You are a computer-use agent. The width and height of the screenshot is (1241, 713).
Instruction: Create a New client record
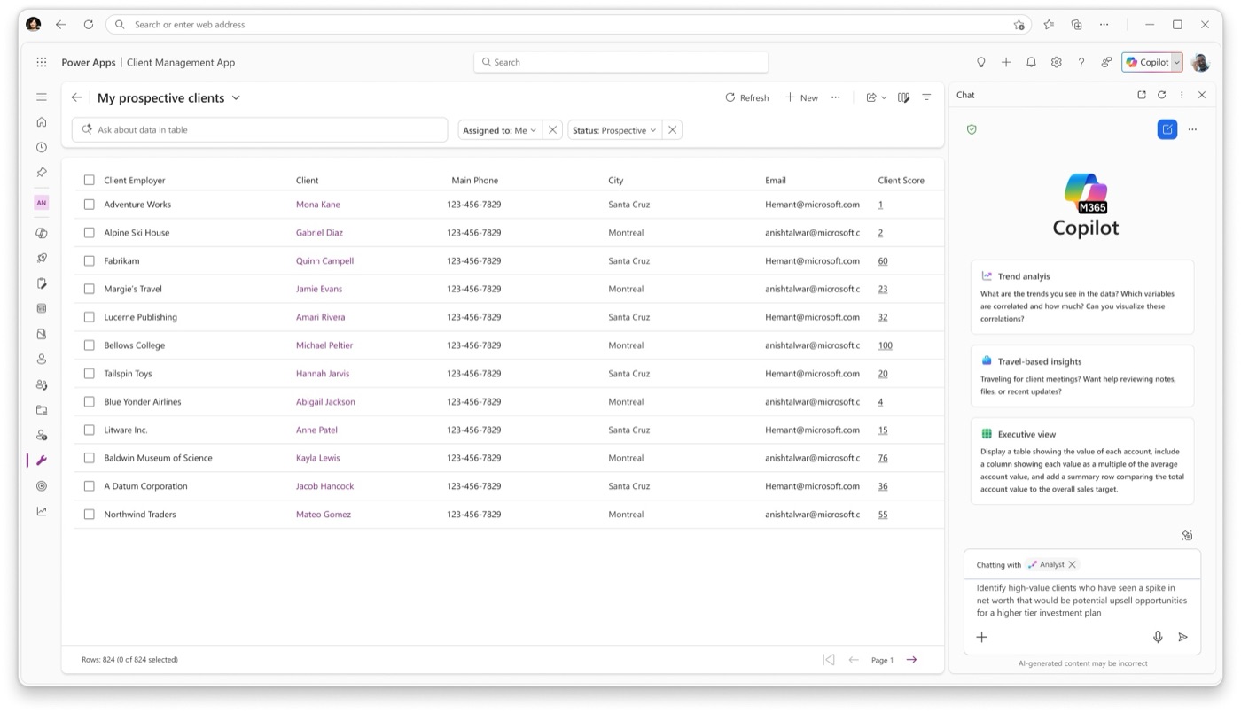point(801,97)
